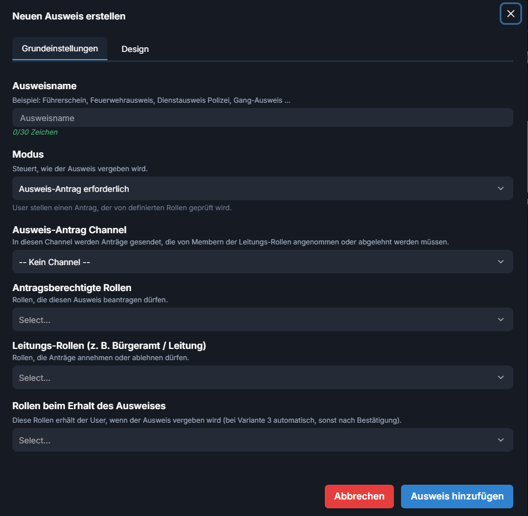This screenshot has height=516, width=528.
Task: Click the 'Modus' heading label
Action: coord(28,155)
